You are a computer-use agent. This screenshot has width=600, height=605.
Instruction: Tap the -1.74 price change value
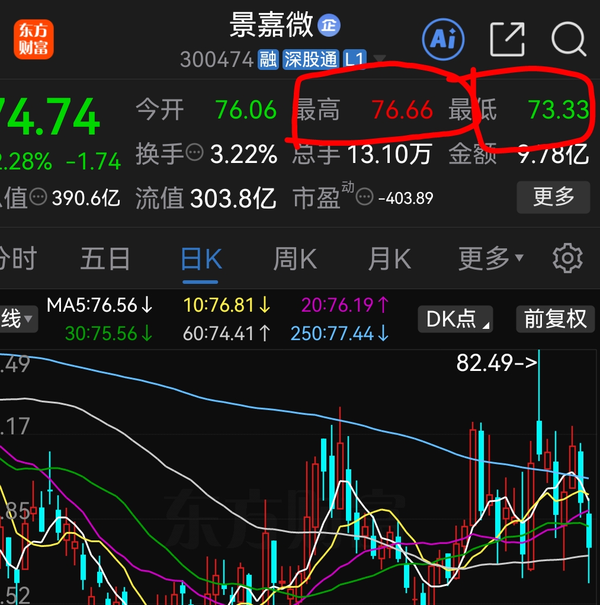coord(93,161)
